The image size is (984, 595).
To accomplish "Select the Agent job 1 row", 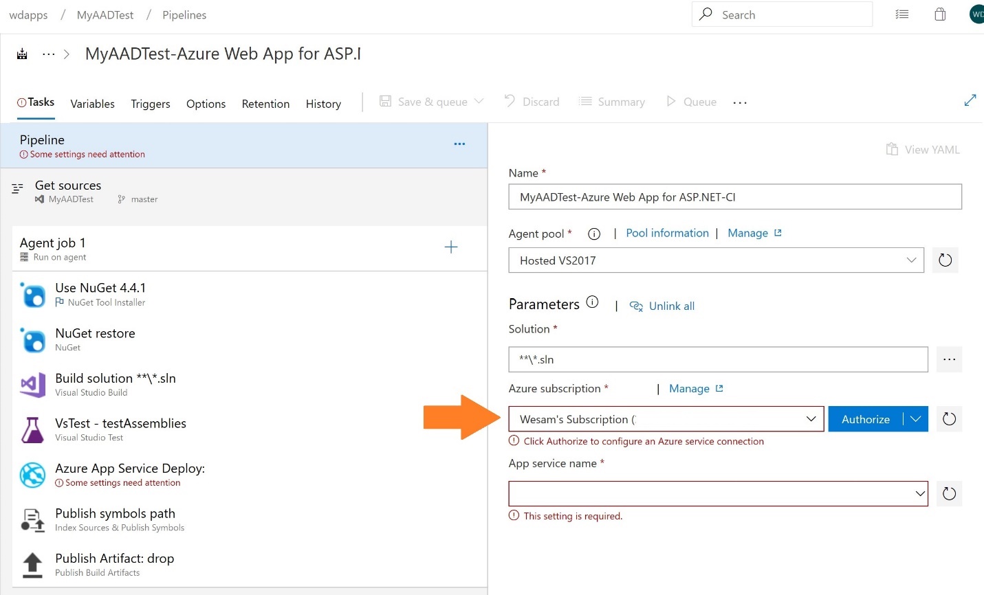I will pyautogui.click(x=250, y=249).
